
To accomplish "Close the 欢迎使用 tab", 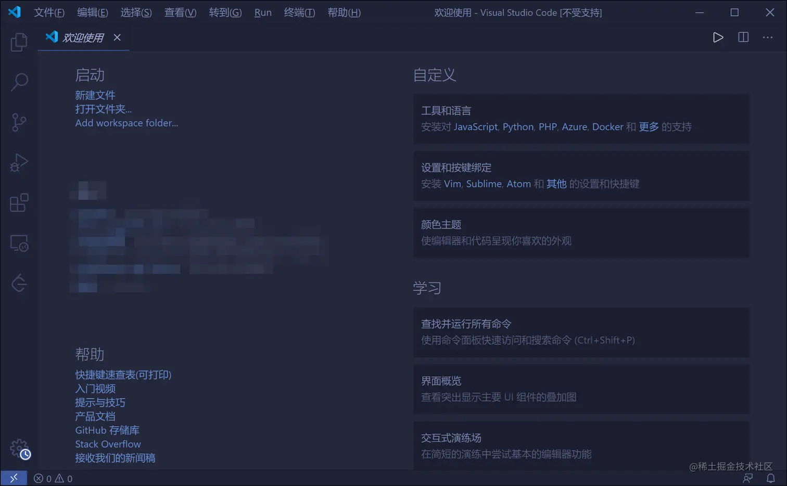I will pos(117,37).
